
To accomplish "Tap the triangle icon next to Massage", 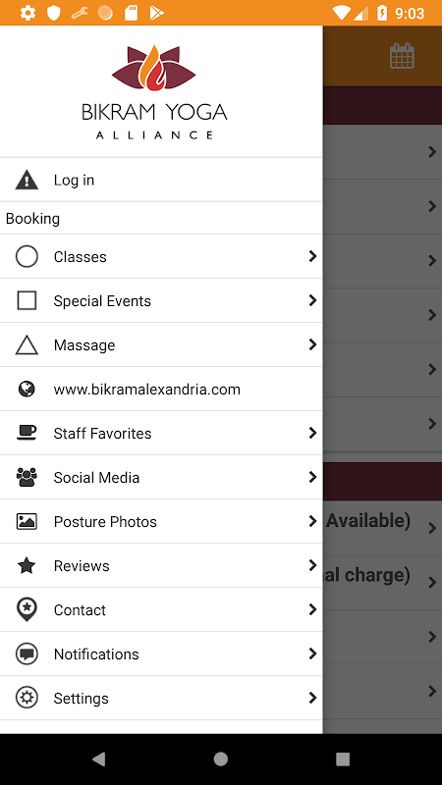I will (x=27, y=345).
